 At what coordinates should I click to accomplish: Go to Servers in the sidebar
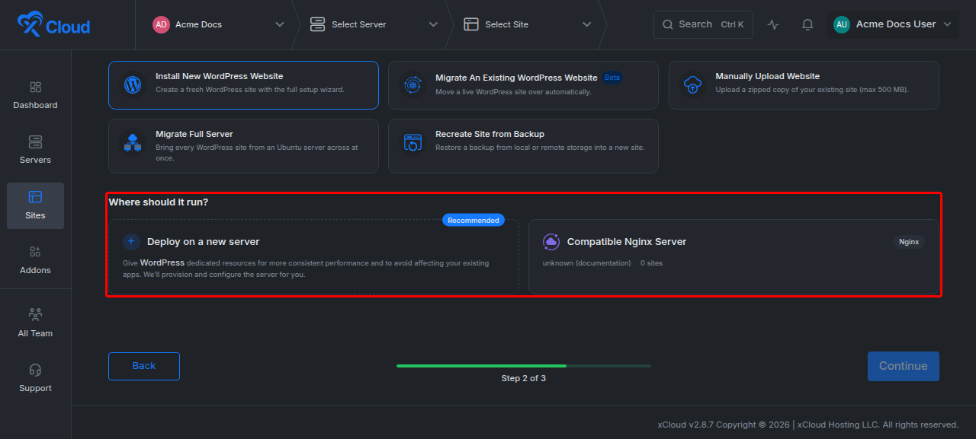[x=35, y=150]
